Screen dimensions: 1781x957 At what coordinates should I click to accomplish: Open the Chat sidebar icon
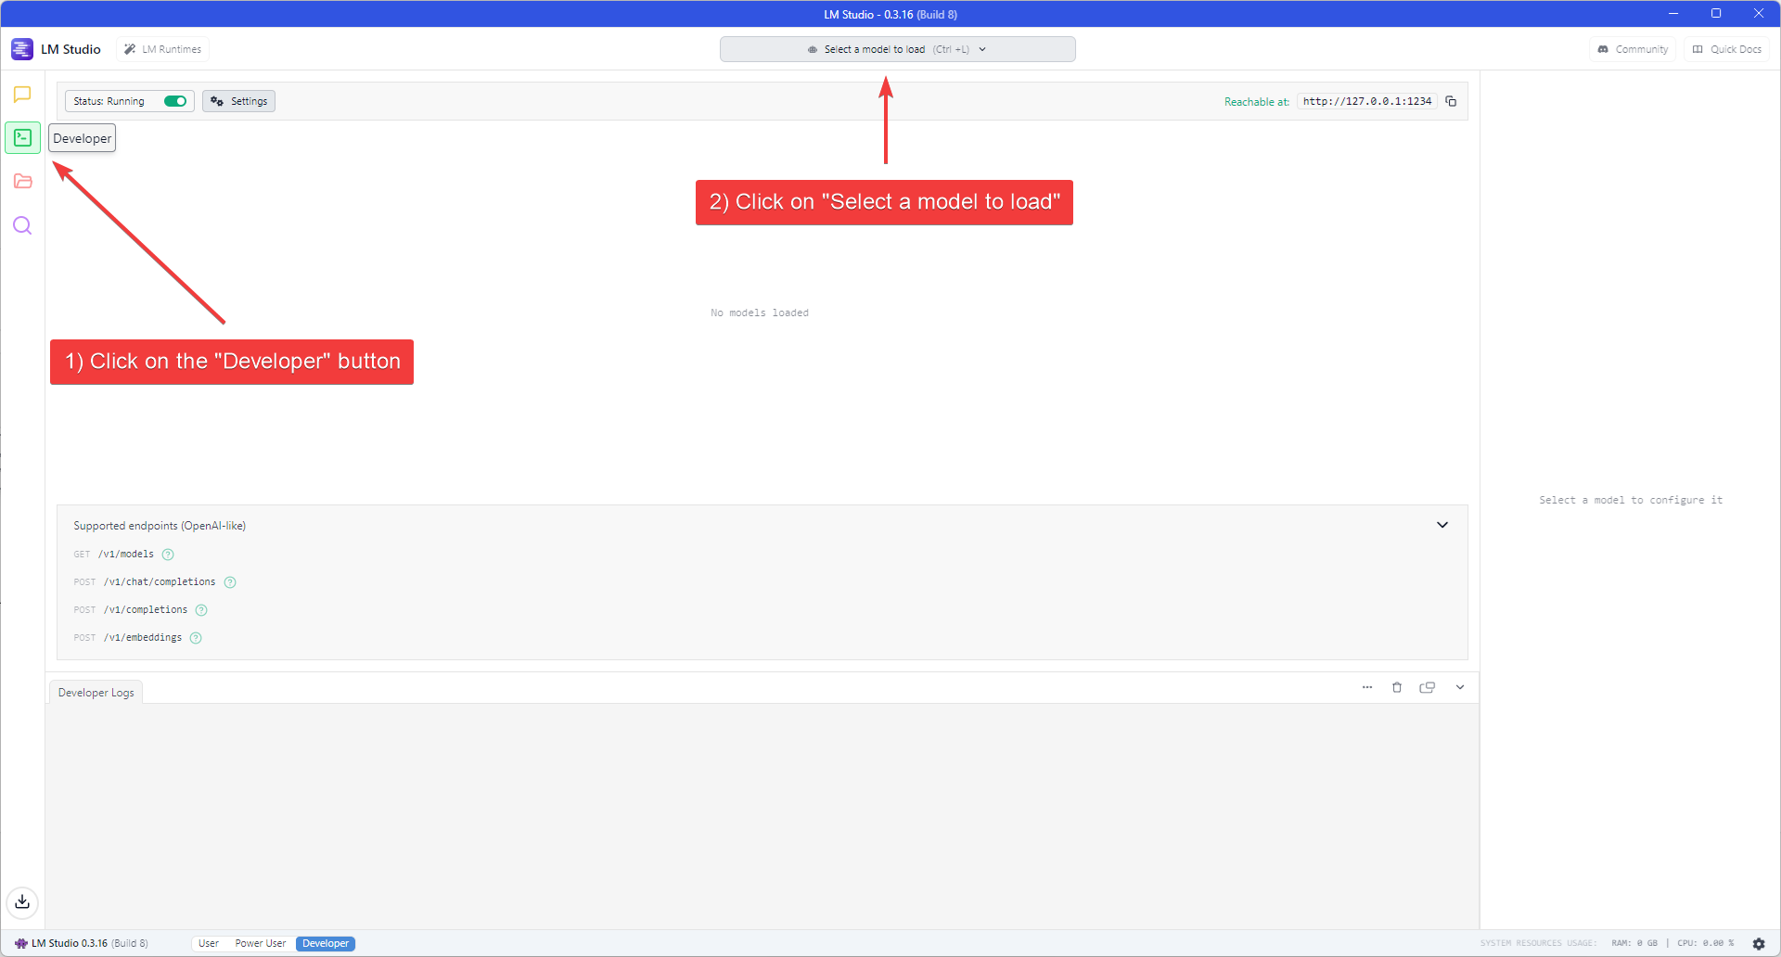point(22,95)
